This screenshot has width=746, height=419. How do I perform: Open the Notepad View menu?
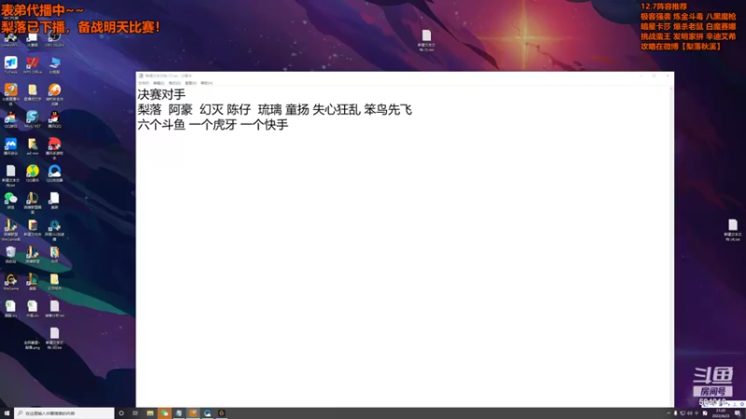(x=191, y=83)
